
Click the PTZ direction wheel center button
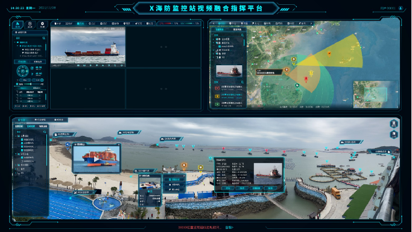22,71
